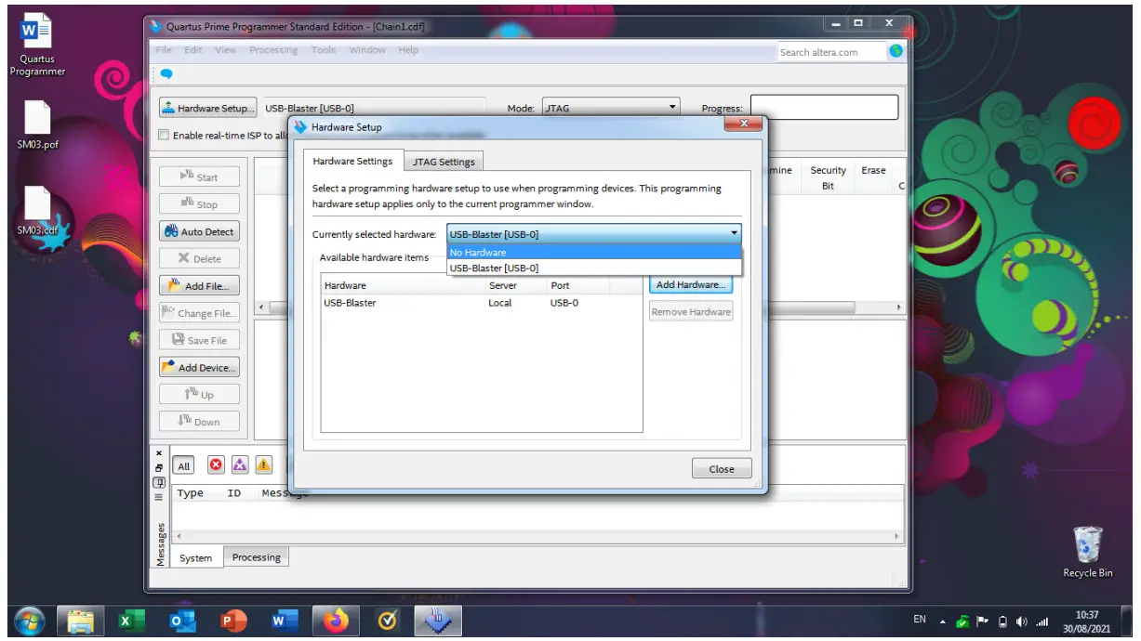Open the Tools menu

point(324,50)
